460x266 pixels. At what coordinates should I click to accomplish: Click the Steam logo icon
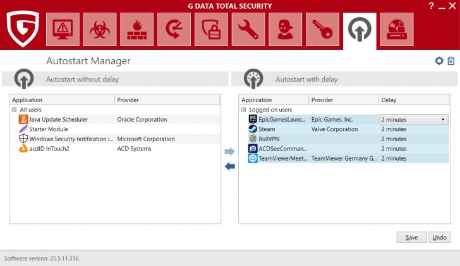coord(253,129)
